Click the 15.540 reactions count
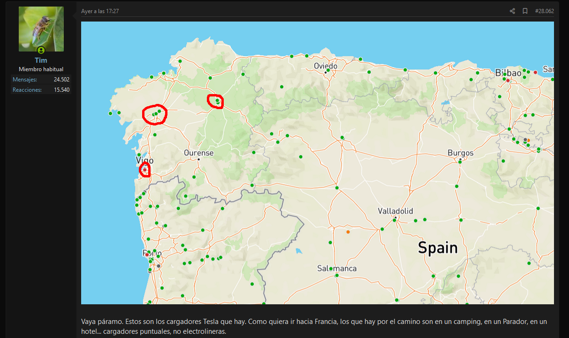The width and height of the screenshot is (569, 338). coord(61,90)
